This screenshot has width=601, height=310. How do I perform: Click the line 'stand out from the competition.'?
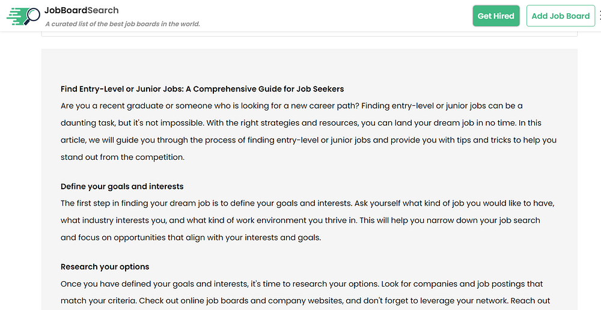(122, 157)
